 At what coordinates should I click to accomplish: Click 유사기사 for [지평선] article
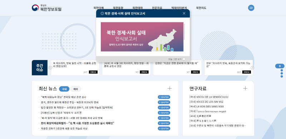164,113
